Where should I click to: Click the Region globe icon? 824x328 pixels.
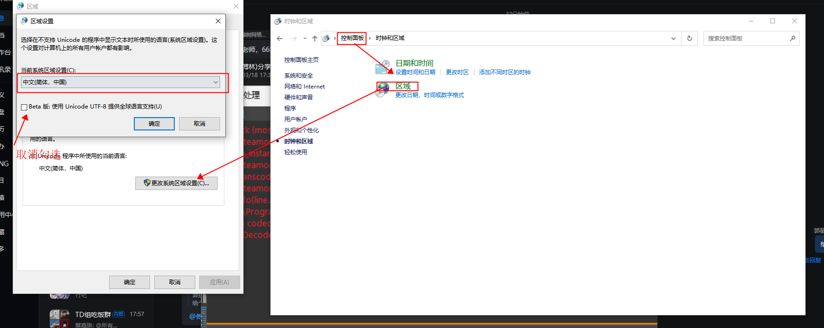tap(382, 89)
